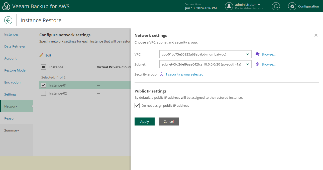Click the Portal Administrator role text
The height and width of the screenshot is (170, 323).
point(249,8)
